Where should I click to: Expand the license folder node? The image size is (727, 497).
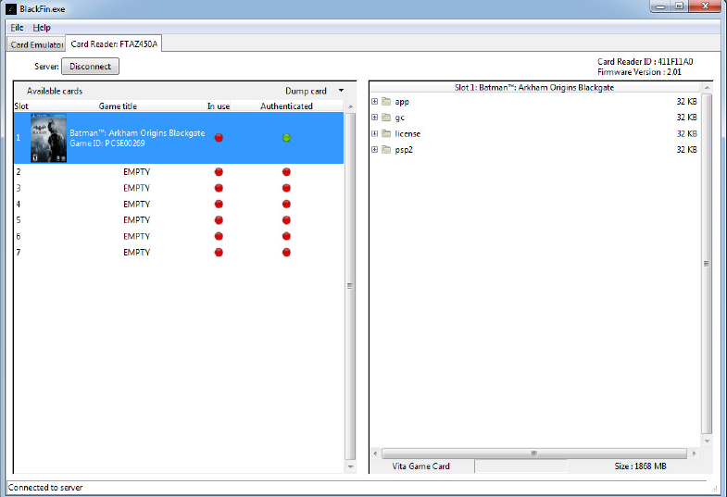375,133
